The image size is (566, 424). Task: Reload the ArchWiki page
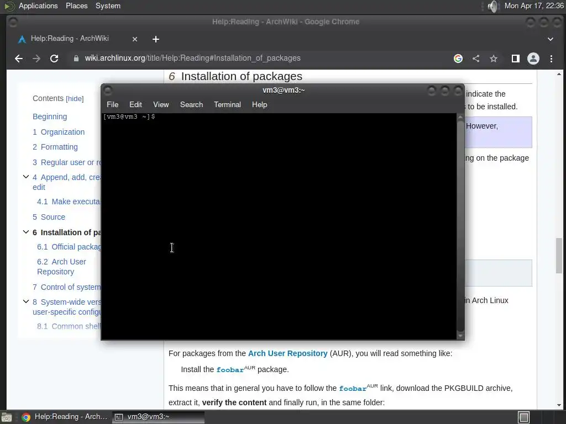(x=54, y=59)
